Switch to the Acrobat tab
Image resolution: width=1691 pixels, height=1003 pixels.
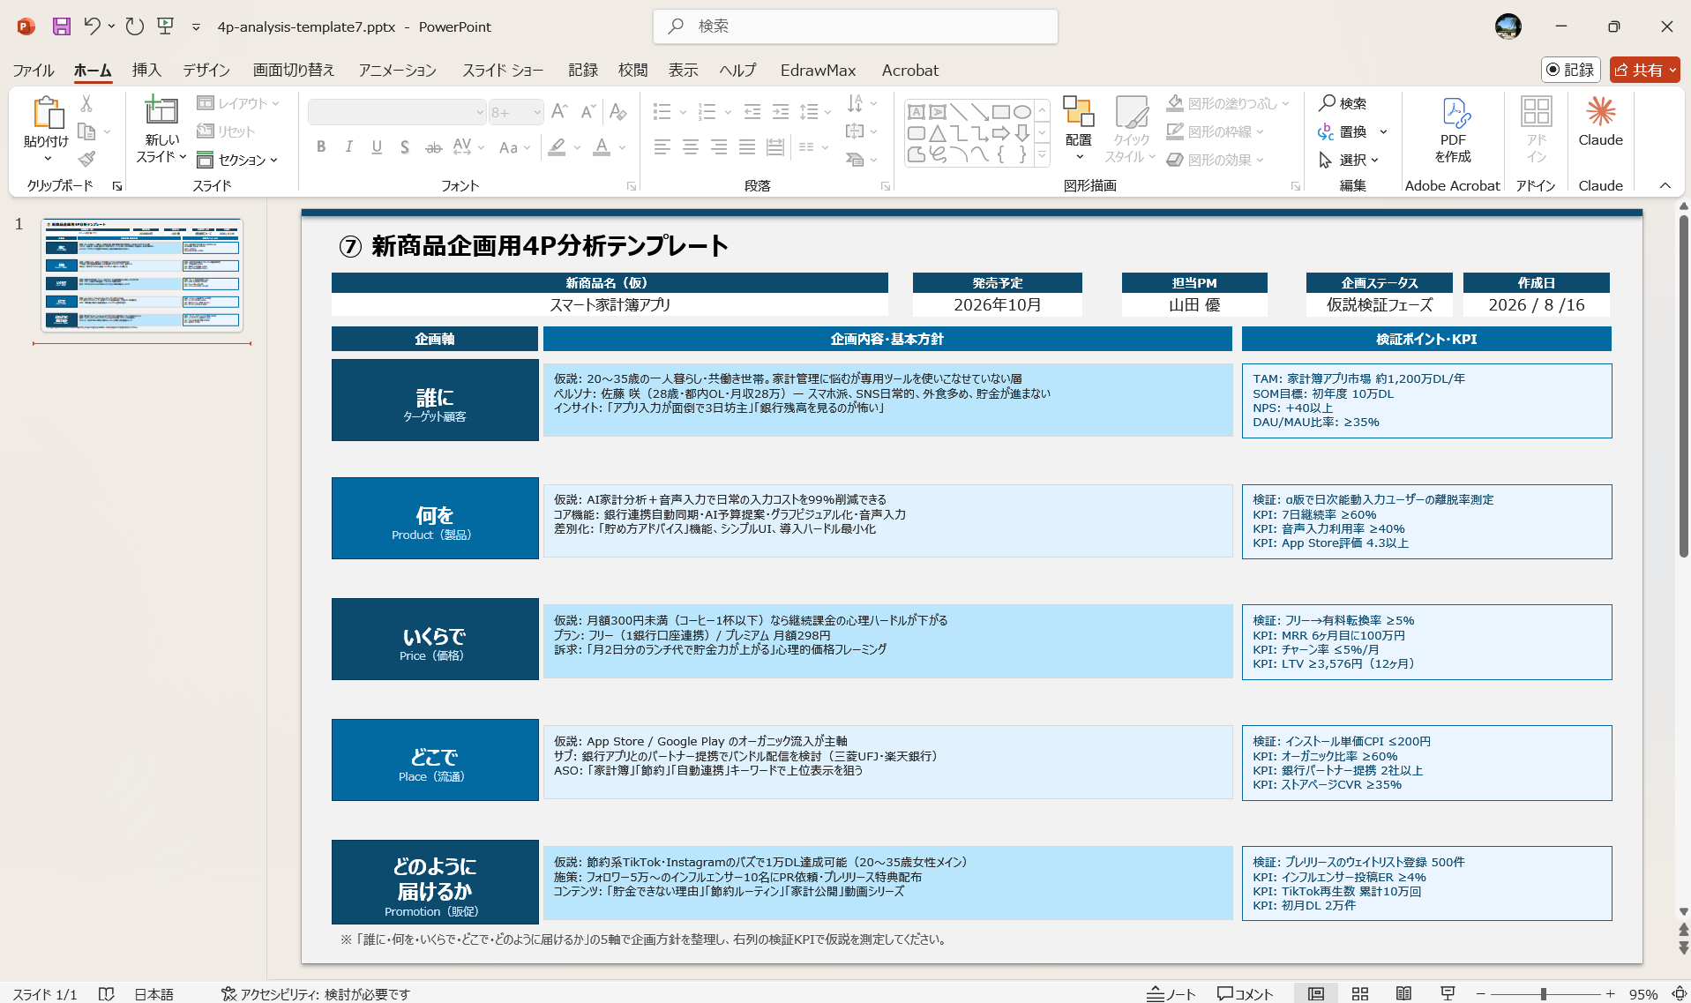click(910, 71)
